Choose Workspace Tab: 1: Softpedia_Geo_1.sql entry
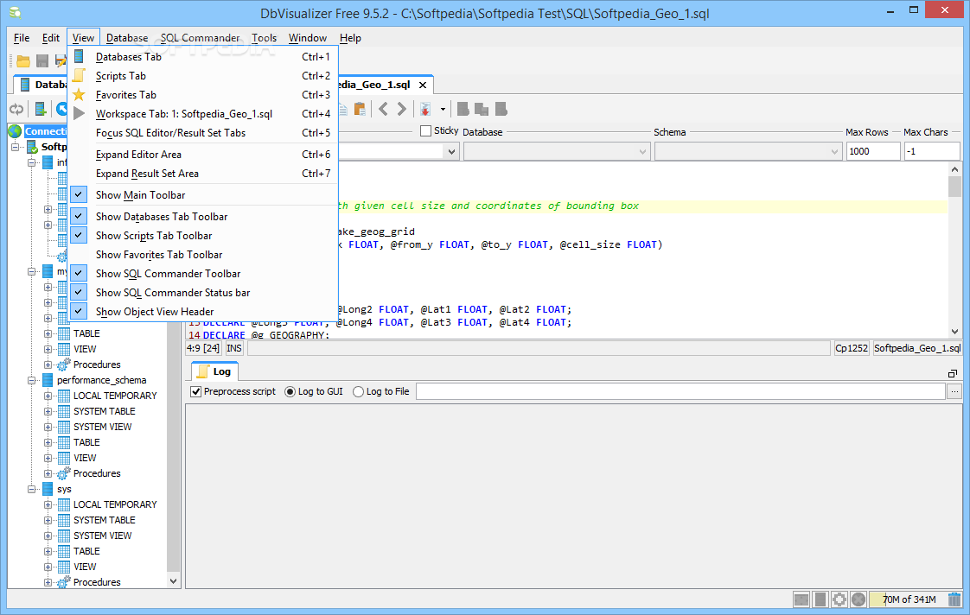 pos(203,114)
